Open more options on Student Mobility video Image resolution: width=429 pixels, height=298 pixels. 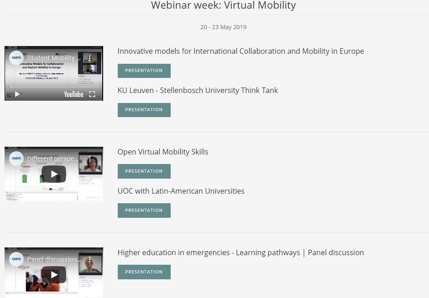(x=90, y=58)
